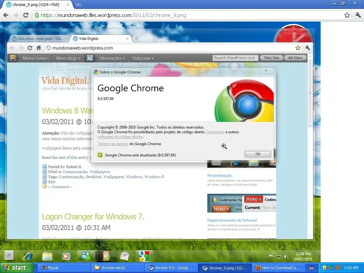
Task: Click the This Site button
Action: point(271,58)
